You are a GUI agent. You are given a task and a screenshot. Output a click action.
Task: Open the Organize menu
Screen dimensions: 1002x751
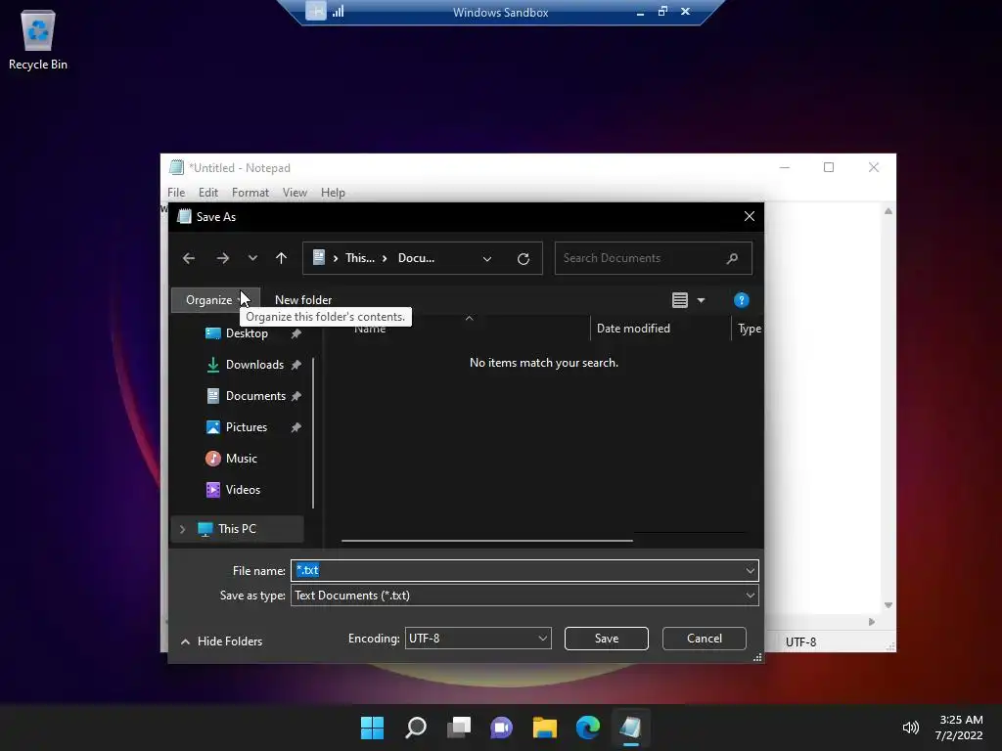pyautogui.click(x=215, y=299)
